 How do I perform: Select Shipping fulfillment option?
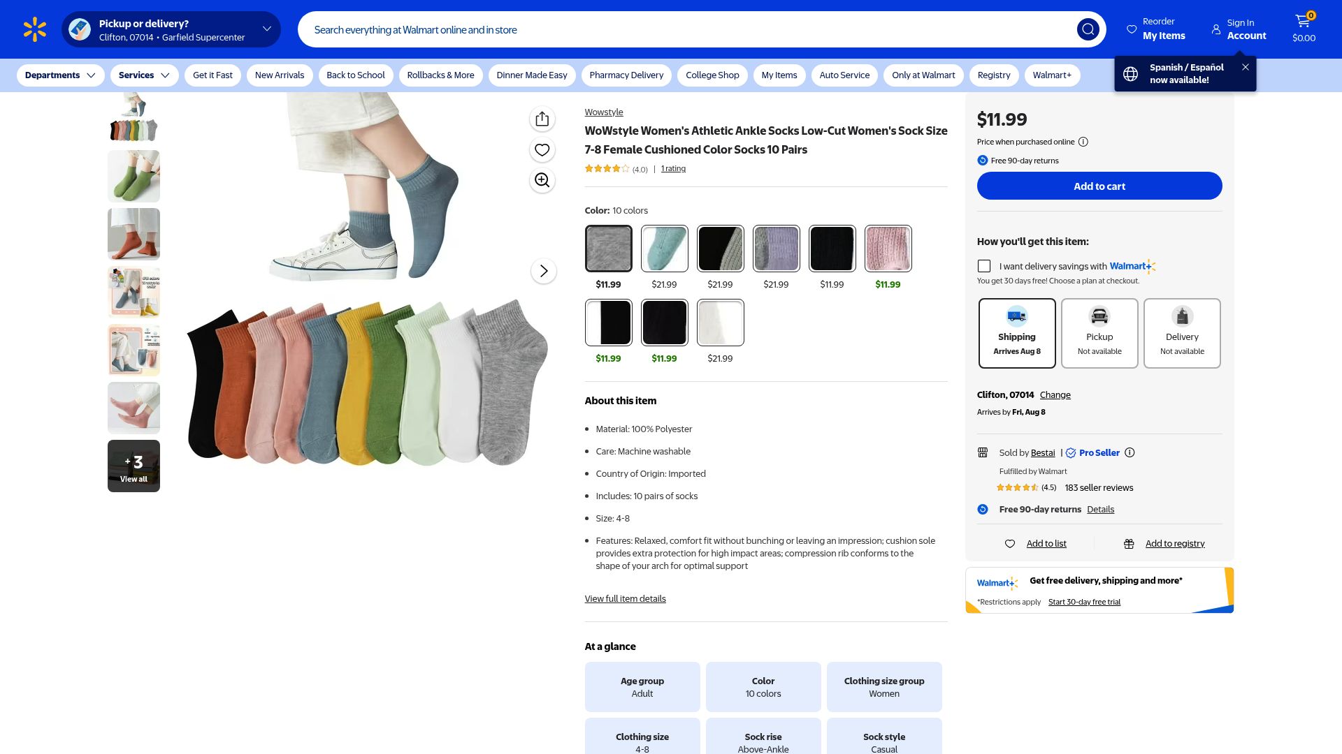tap(1017, 333)
